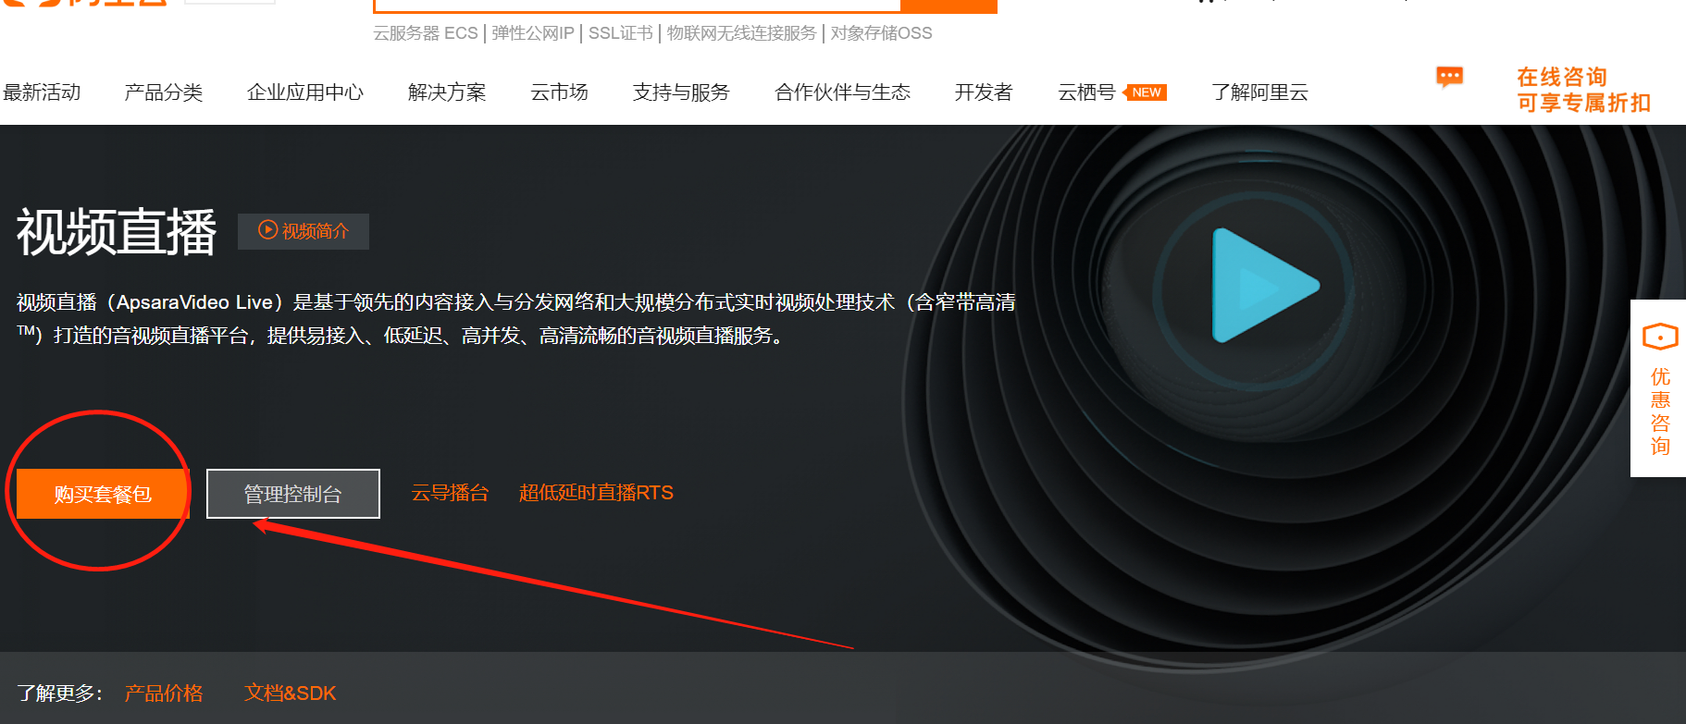
Task: Click the SSL证书 search suggestion
Action: click(x=621, y=33)
